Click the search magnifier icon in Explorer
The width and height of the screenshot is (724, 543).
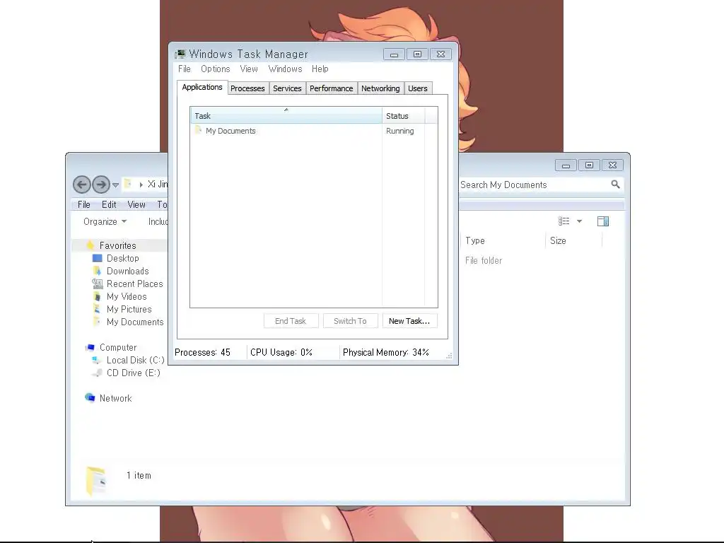click(x=615, y=185)
